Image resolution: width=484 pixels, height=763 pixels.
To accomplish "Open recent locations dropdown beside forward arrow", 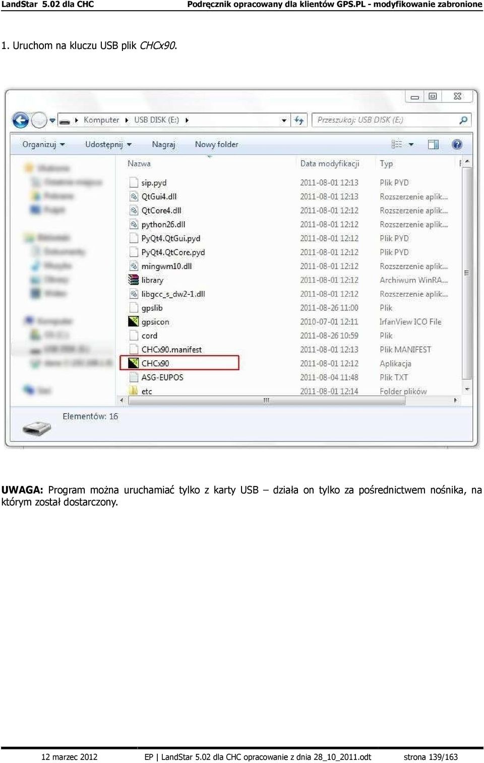I will tap(52, 121).
